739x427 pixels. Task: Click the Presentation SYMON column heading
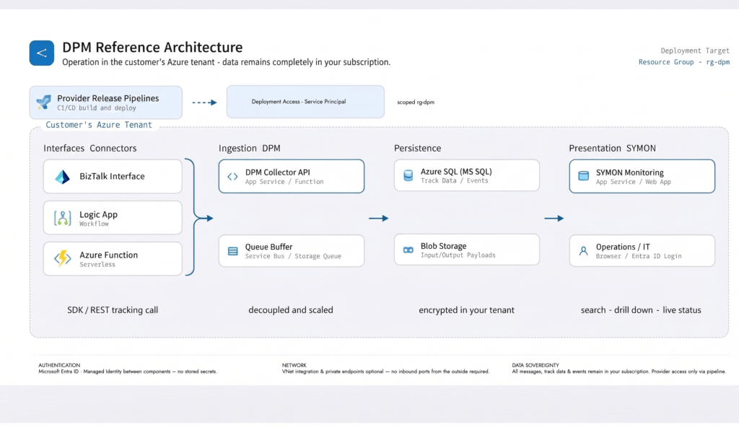tap(612, 148)
